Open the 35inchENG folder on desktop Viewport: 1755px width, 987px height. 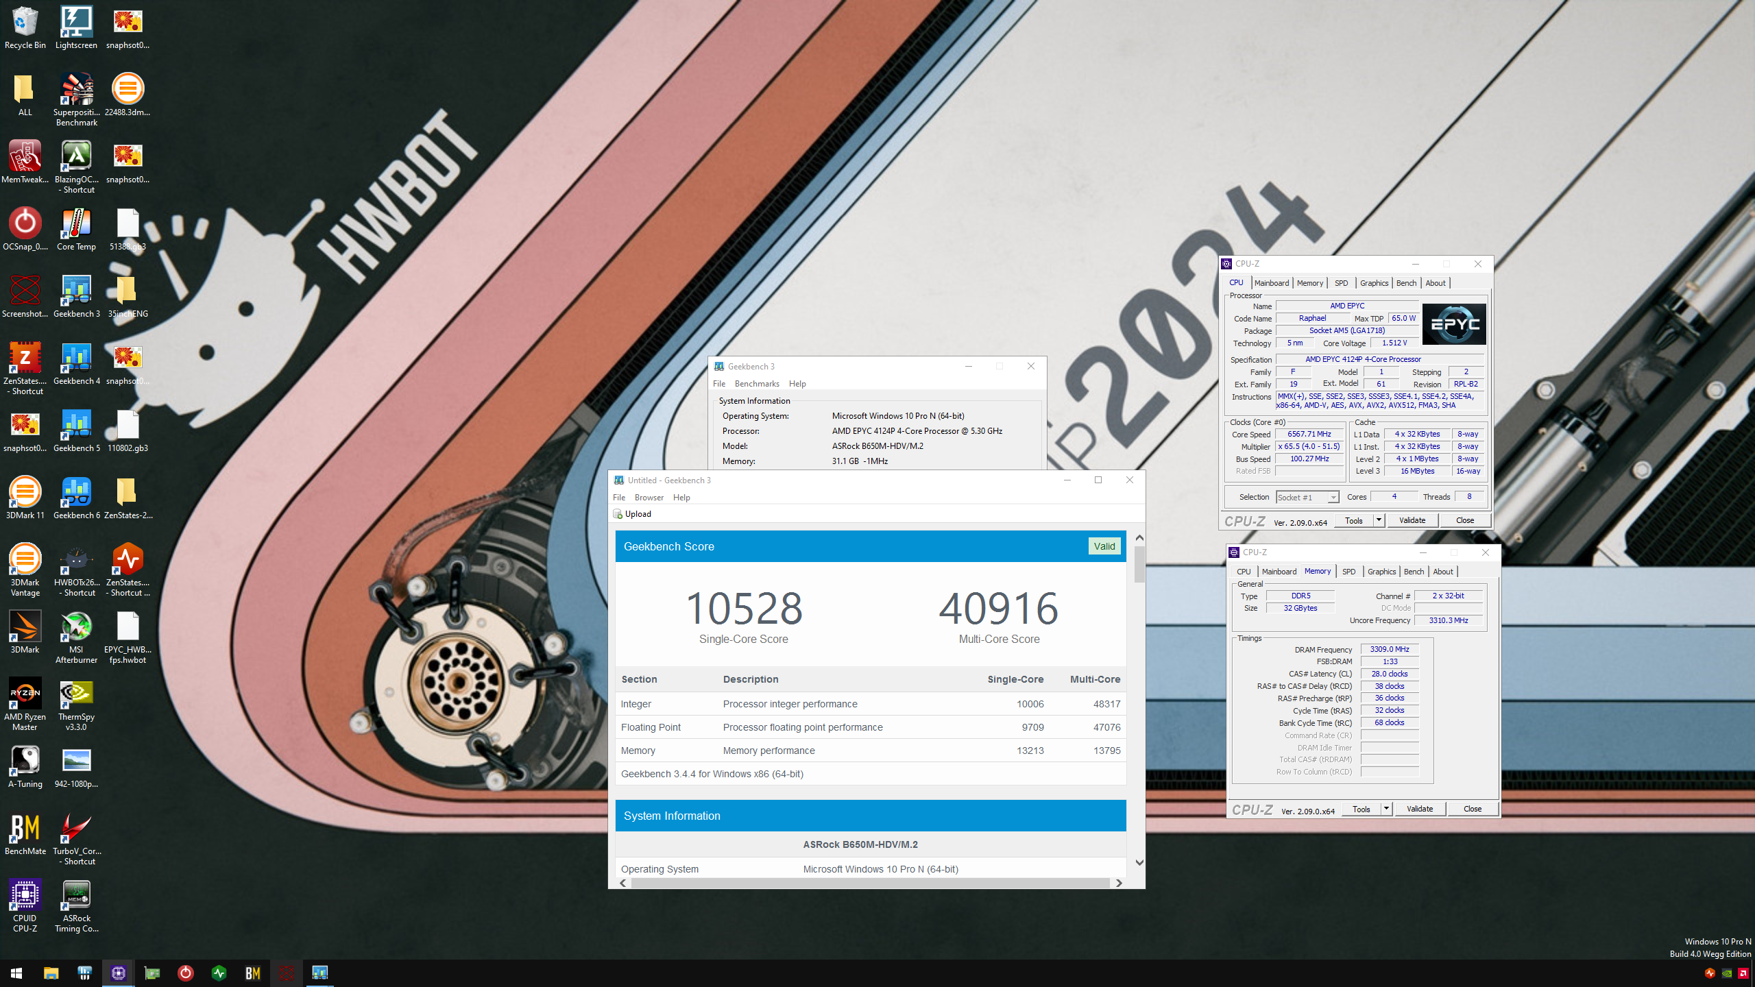128,297
